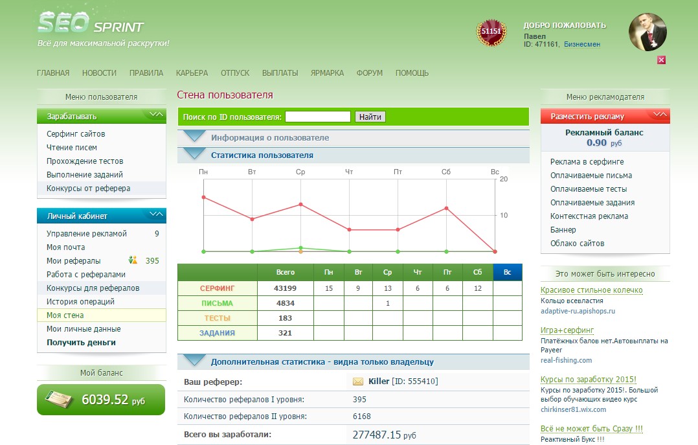Open ВЫПЛАТЫ in top navigation
The width and height of the screenshot is (698, 445).
coord(280,73)
